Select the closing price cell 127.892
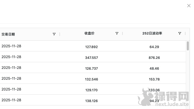 [x=91, y=47]
